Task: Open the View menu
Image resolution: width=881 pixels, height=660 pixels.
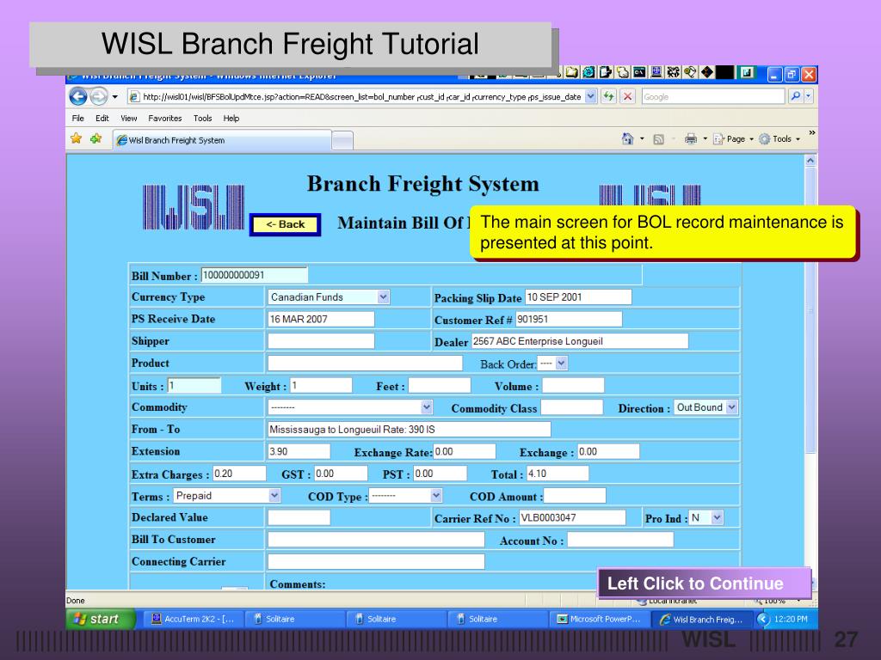Action: coord(129,119)
